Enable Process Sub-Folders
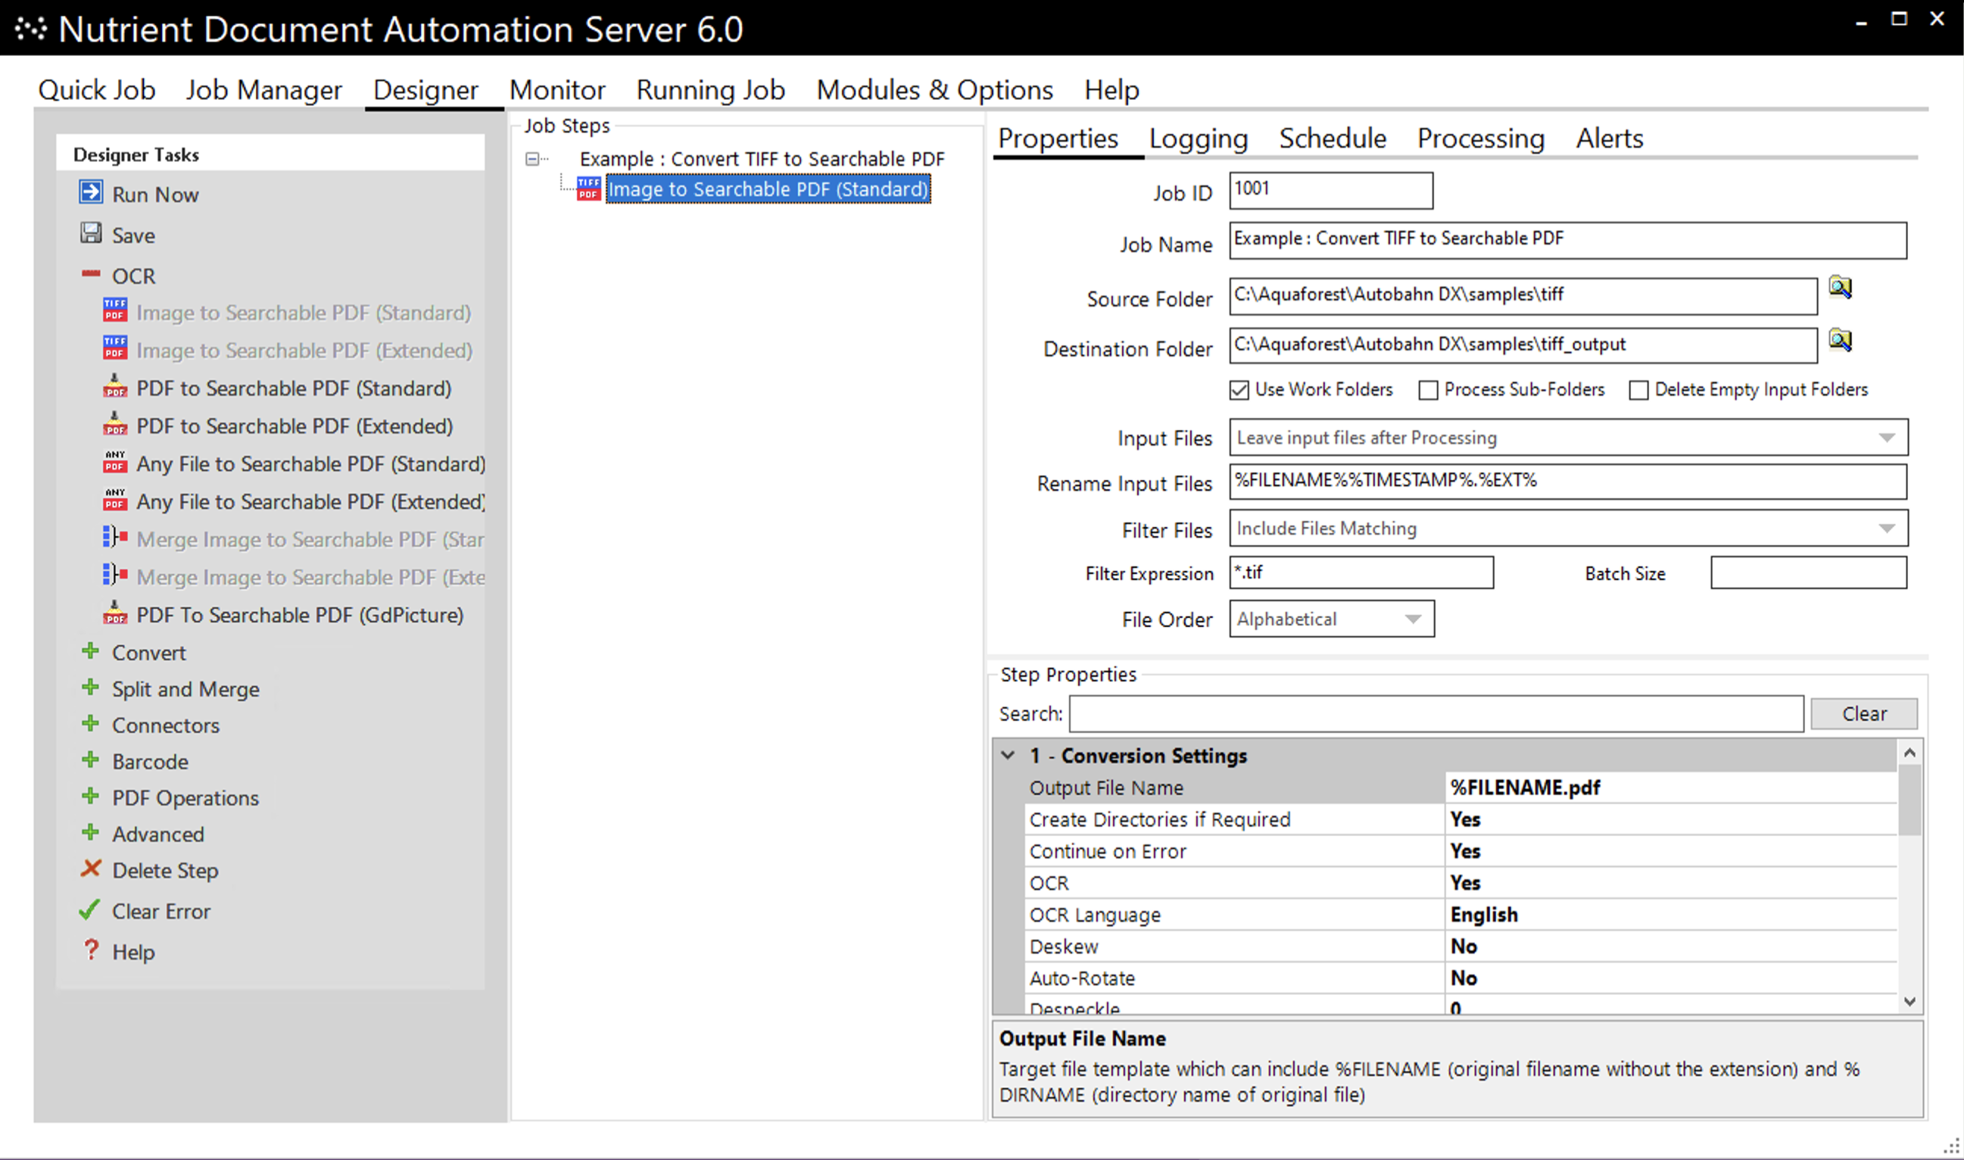Screen dimensions: 1964x1160 [x=1428, y=389]
